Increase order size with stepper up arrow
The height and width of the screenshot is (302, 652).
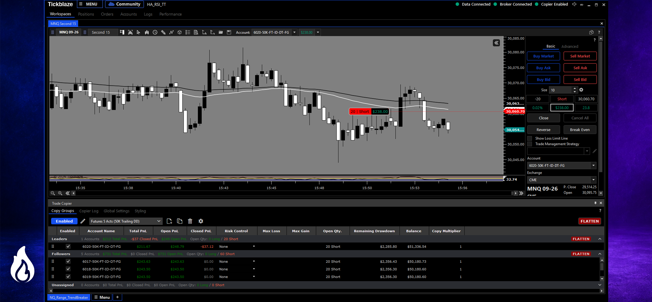pyautogui.click(x=575, y=88)
